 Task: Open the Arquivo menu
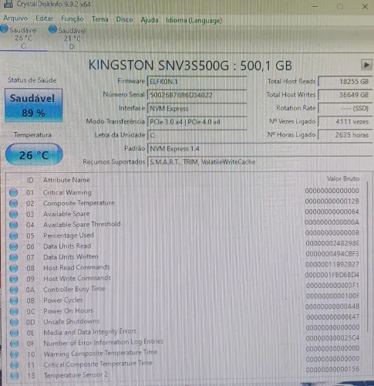coord(15,19)
